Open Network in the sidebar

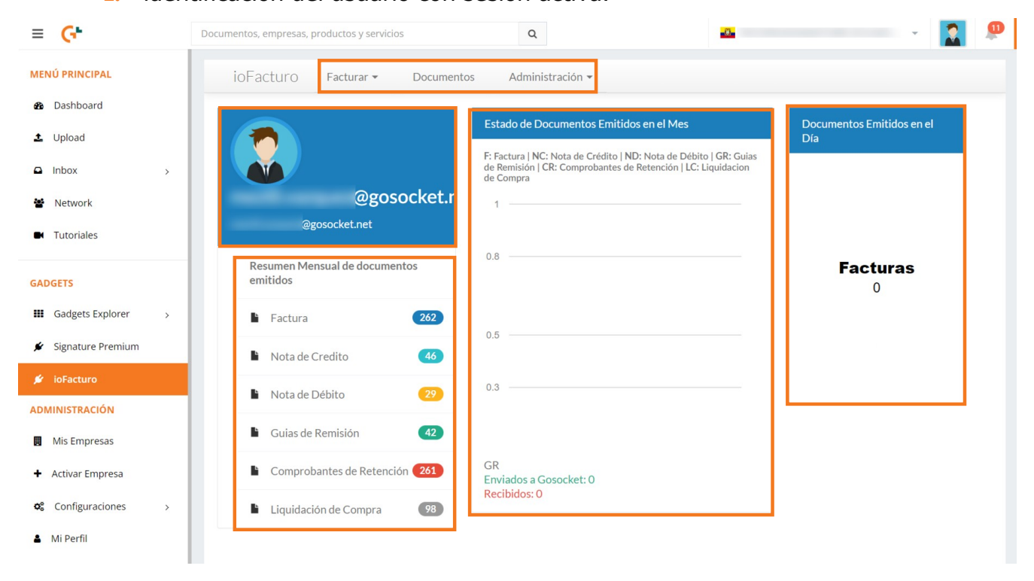[x=73, y=203]
